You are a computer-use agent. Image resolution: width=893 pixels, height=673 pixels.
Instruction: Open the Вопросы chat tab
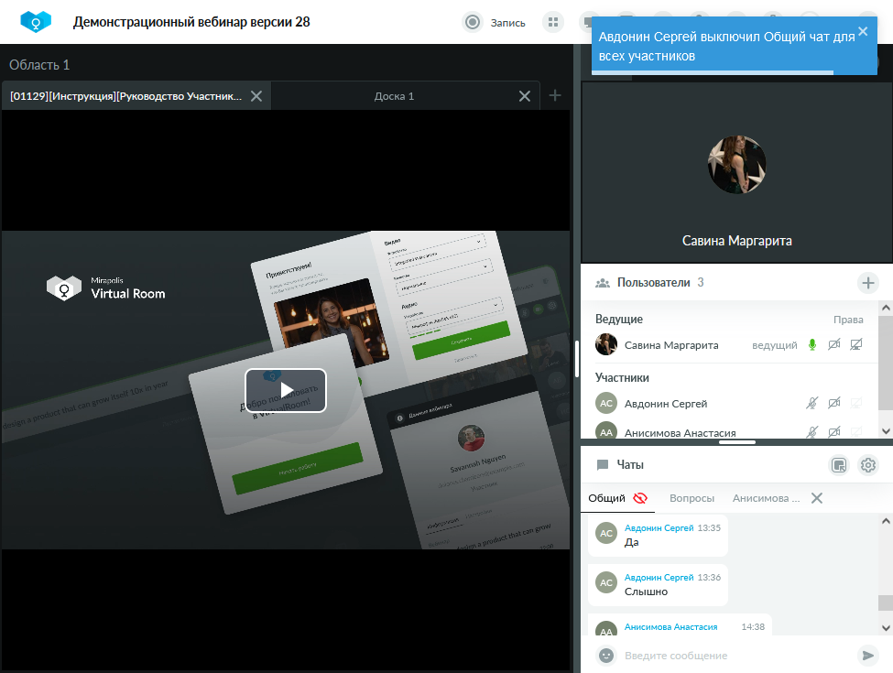[x=692, y=498]
